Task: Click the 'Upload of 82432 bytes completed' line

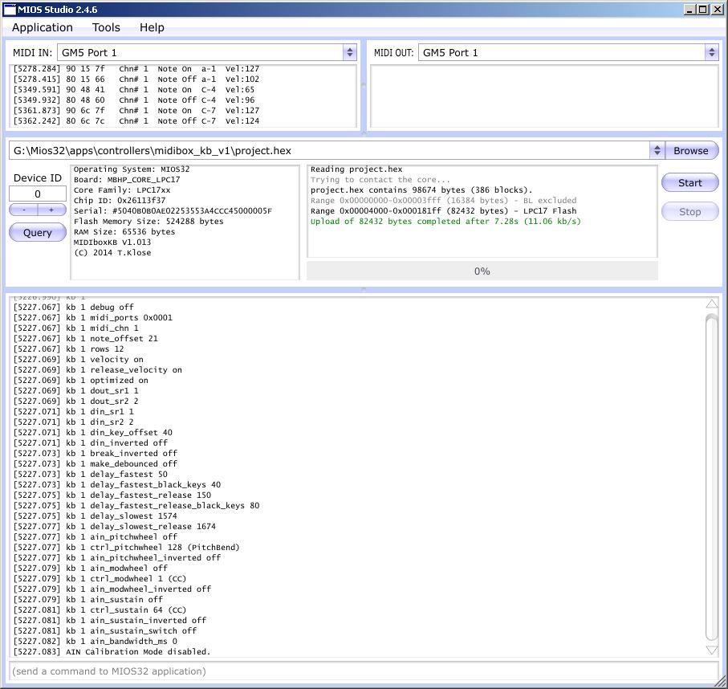Action: [x=445, y=221]
